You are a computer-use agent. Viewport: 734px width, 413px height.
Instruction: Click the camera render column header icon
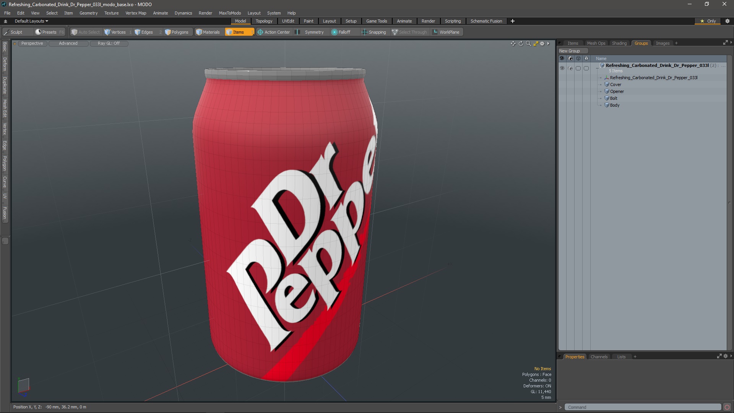click(570, 59)
